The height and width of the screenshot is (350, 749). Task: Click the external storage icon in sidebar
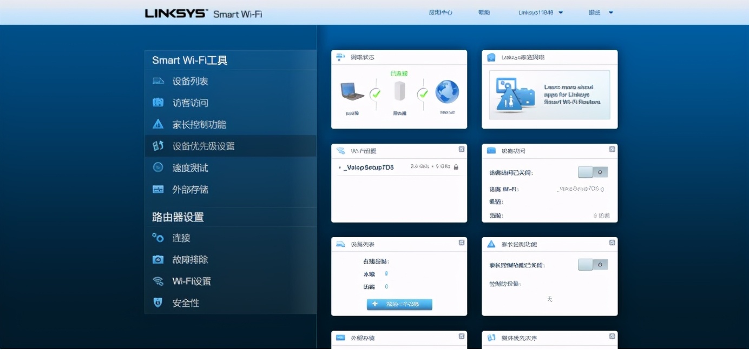(x=158, y=190)
